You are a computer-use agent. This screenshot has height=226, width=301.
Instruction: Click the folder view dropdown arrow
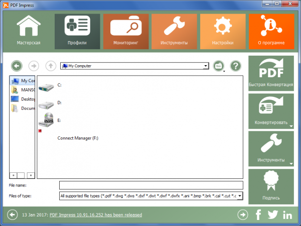(224, 72)
